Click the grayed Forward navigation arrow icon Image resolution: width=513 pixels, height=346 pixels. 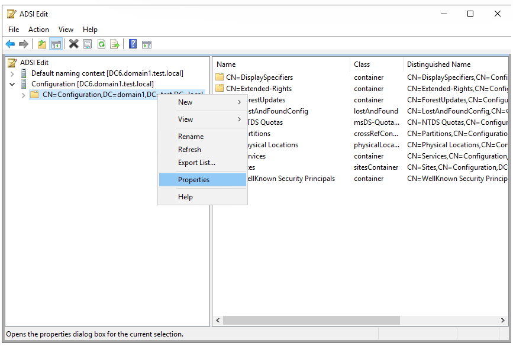tap(23, 44)
